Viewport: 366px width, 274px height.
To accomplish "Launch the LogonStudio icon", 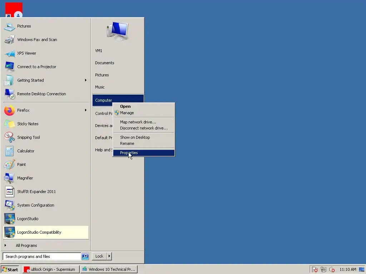I will pyautogui.click(x=9, y=219).
